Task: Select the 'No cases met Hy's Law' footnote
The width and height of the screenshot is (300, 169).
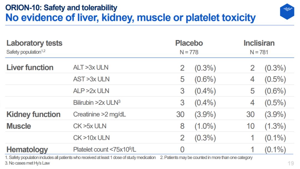Action: [27, 163]
